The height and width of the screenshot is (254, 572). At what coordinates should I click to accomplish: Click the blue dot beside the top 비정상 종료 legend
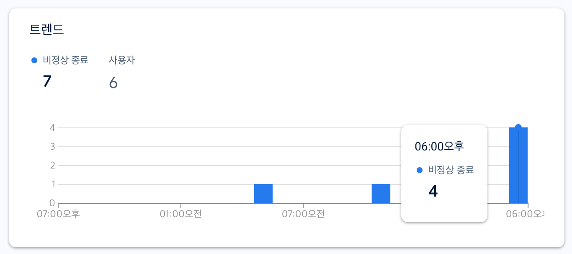[35, 60]
